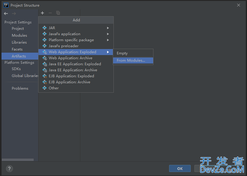Confirm with the OK button
247x176 pixels.
[180, 168]
